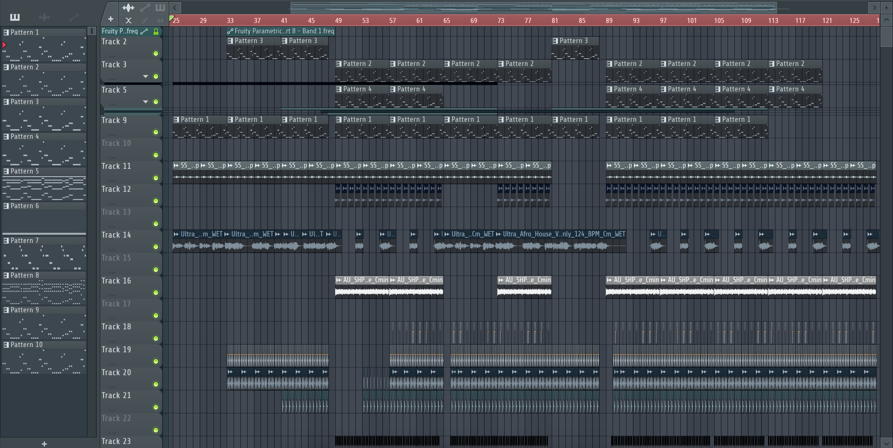The width and height of the screenshot is (893, 448).
Task: Click Pattern 3 clip icon at bar 81
Action: point(555,41)
